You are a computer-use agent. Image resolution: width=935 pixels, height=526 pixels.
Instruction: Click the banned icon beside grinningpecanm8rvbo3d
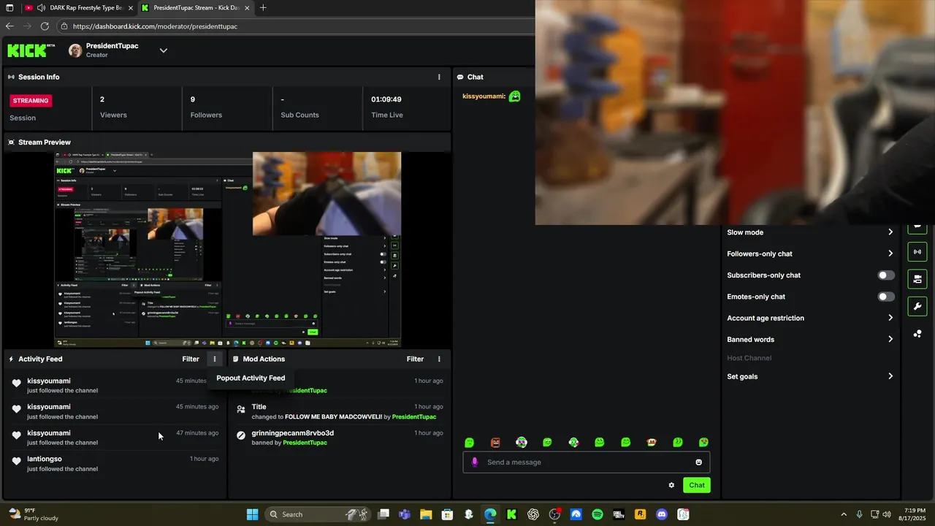tap(241, 435)
